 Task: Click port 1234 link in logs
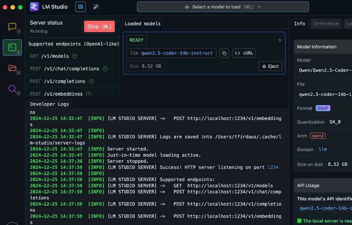pos(273,167)
